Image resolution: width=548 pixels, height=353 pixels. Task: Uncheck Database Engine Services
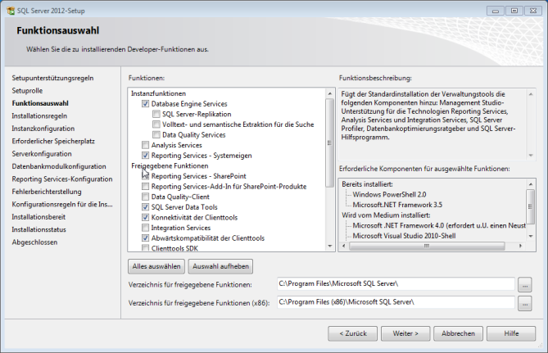[146, 104]
